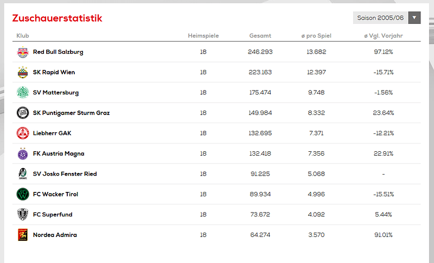Click the -1.56% year comparison value
This screenshot has height=263, width=434.
click(384, 93)
